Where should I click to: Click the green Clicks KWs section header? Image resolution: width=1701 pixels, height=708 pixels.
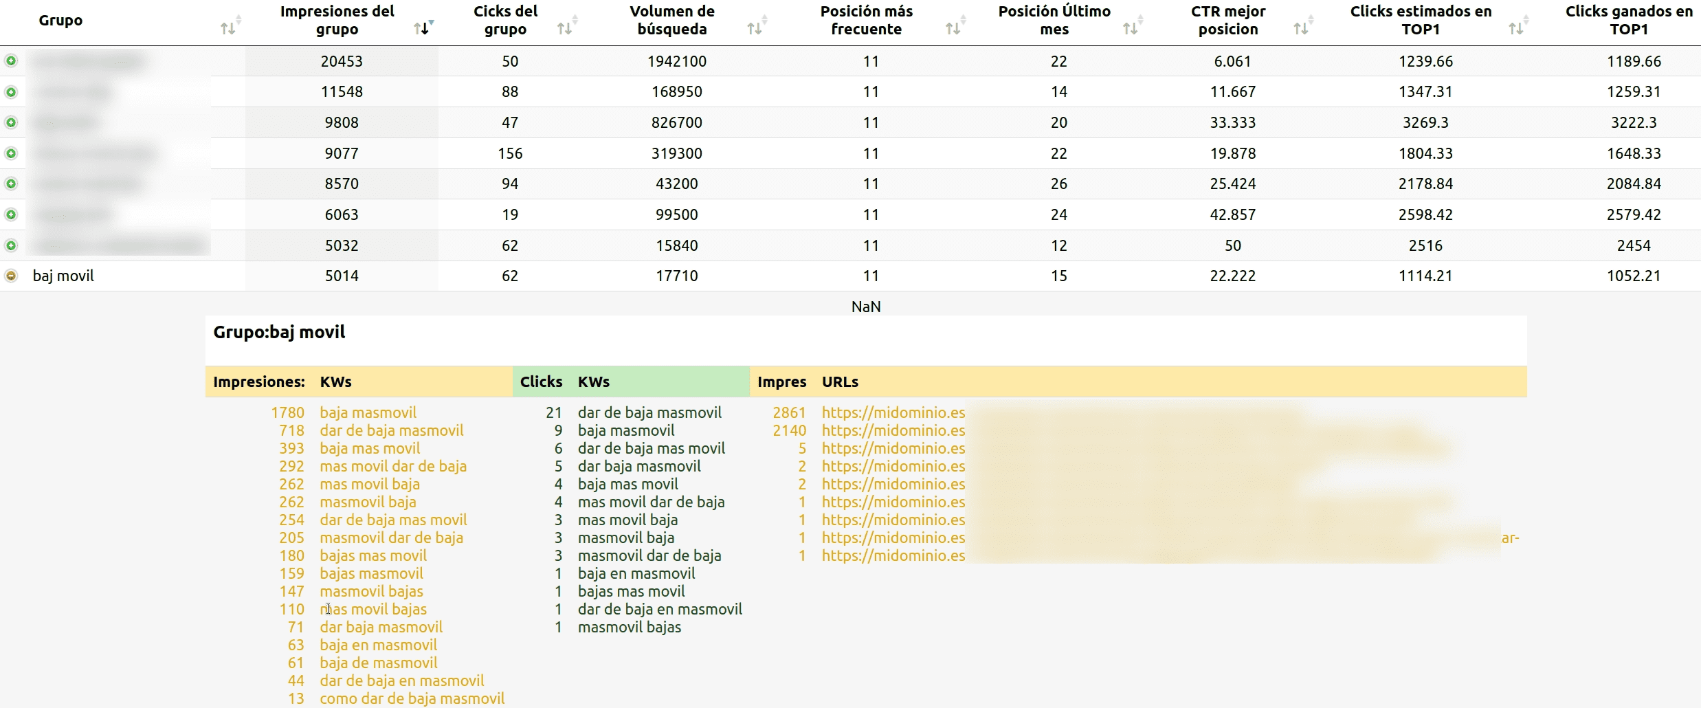(x=631, y=381)
